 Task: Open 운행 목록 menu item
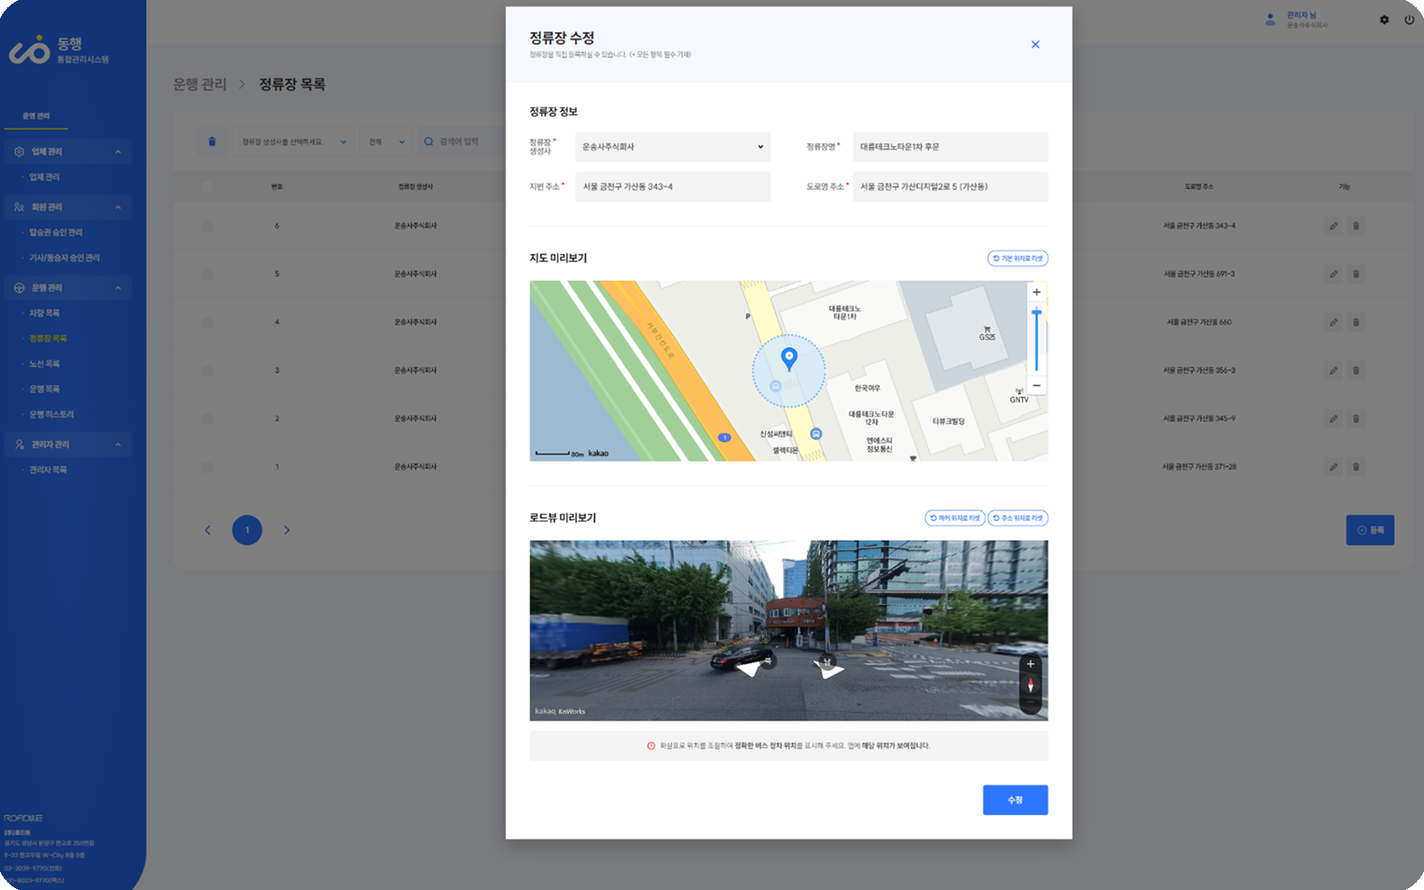[x=44, y=389]
